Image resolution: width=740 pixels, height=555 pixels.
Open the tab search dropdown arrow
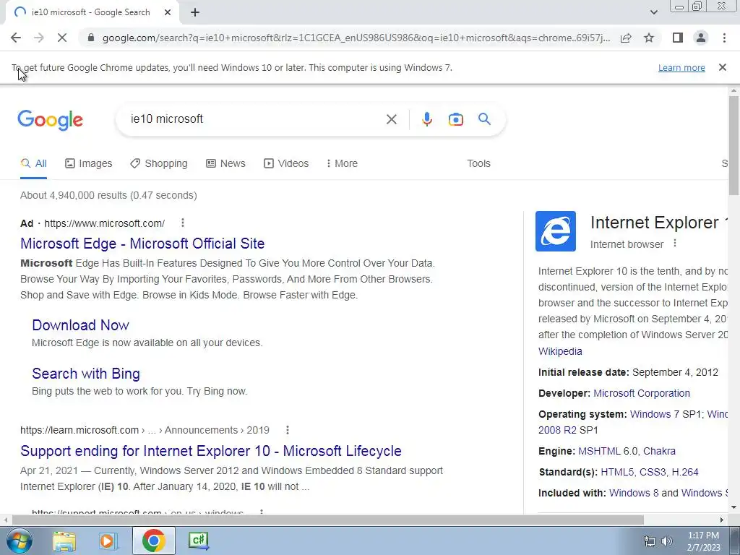[x=653, y=12]
